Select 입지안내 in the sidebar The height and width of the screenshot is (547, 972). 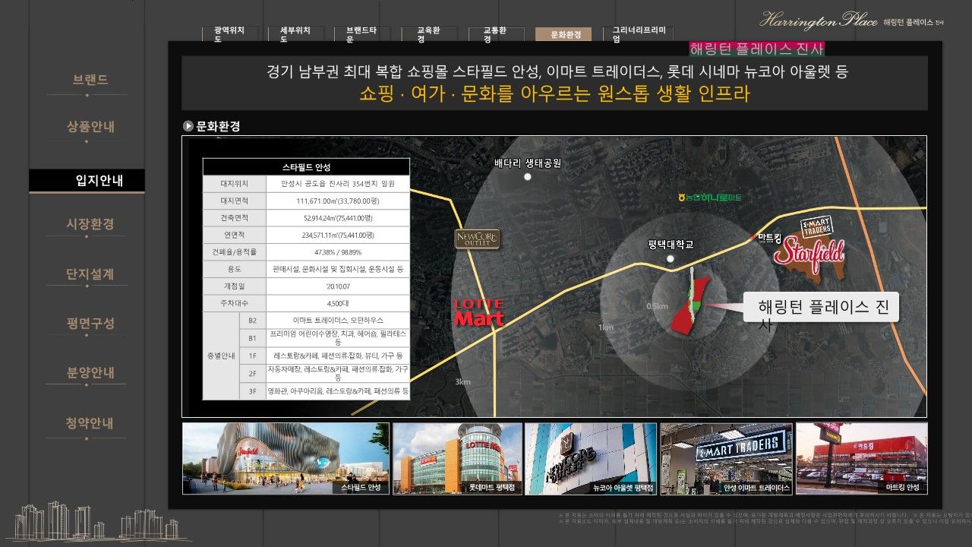point(87,181)
